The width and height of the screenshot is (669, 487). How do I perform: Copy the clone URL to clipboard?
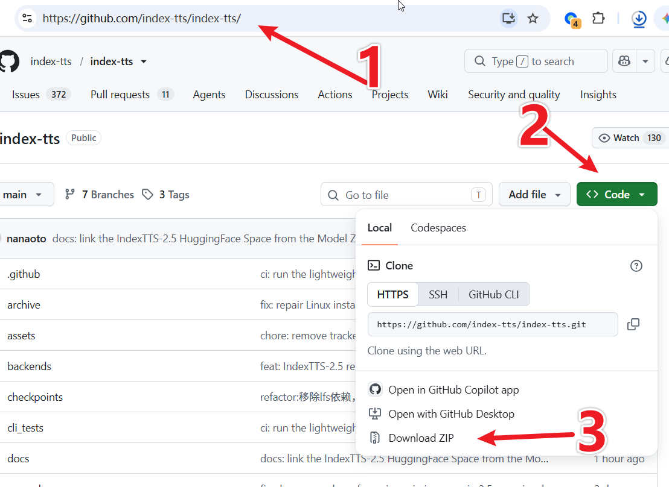[633, 324]
